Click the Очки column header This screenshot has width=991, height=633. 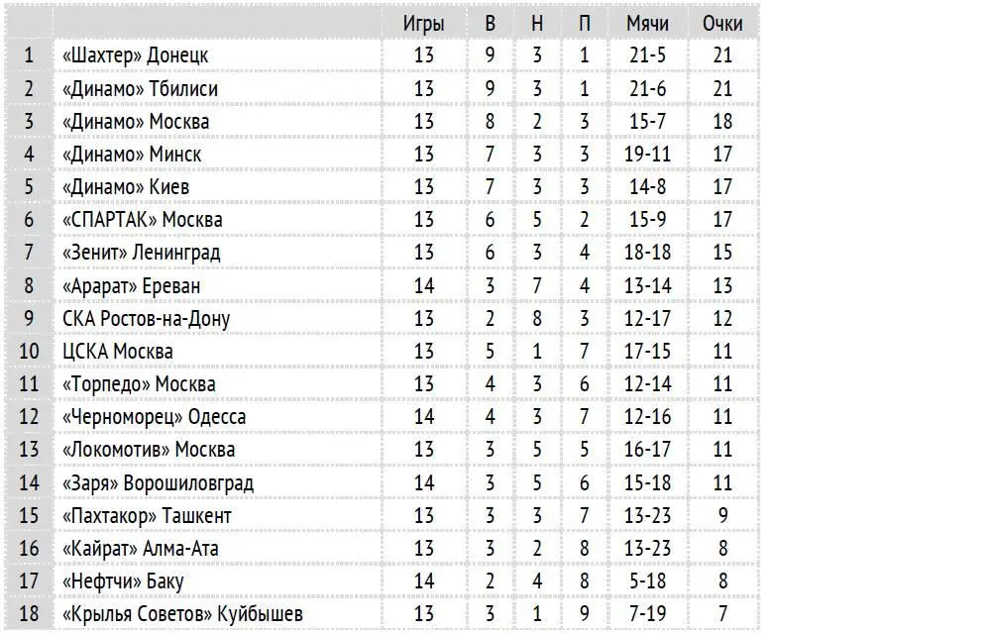pyautogui.click(x=722, y=24)
